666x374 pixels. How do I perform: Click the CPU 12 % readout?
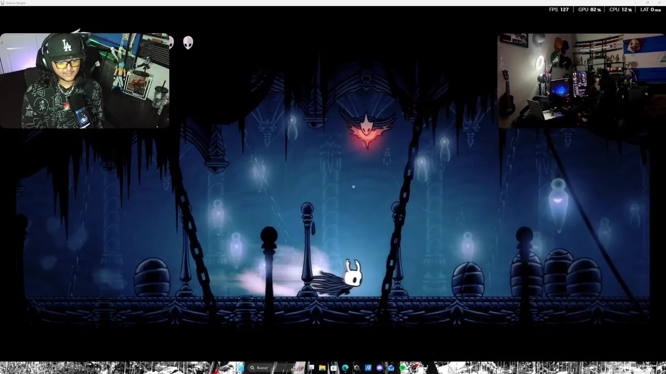[621, 9]
